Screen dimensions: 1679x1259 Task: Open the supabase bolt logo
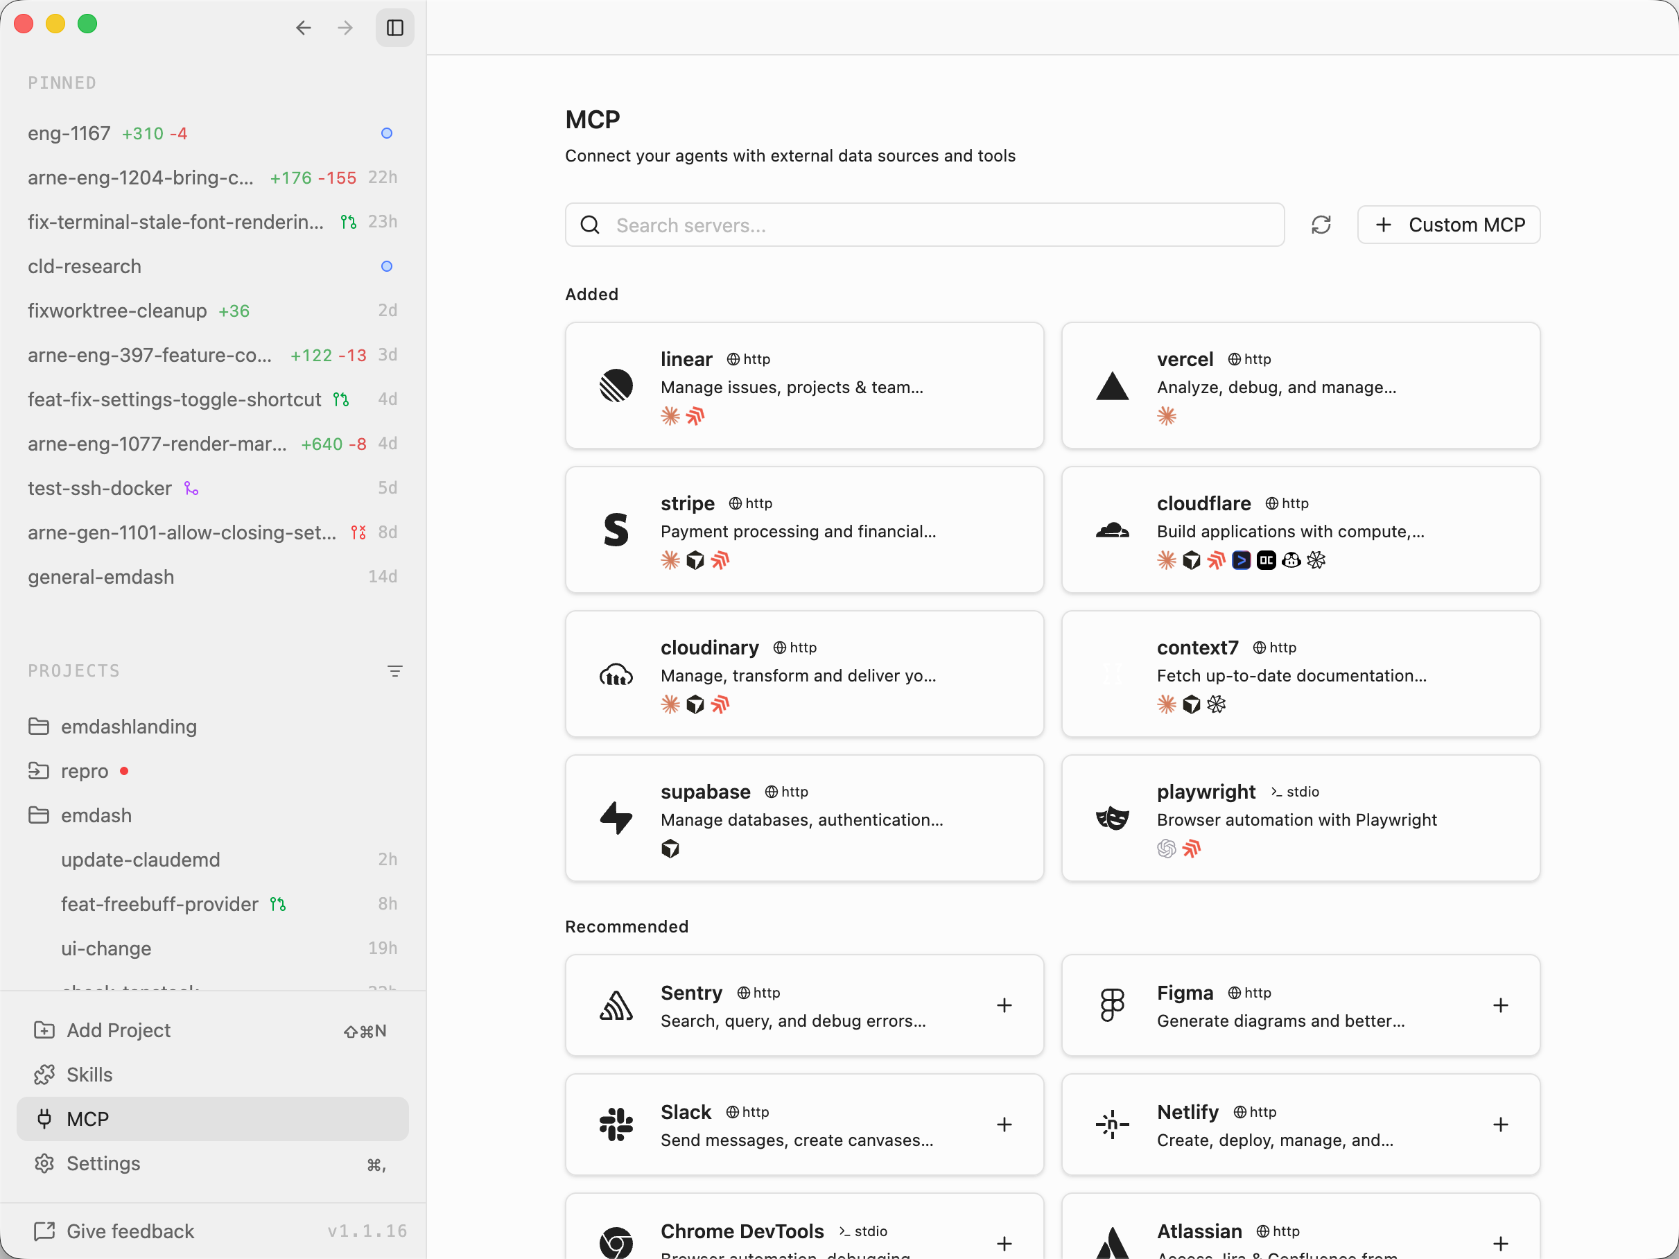616,818
